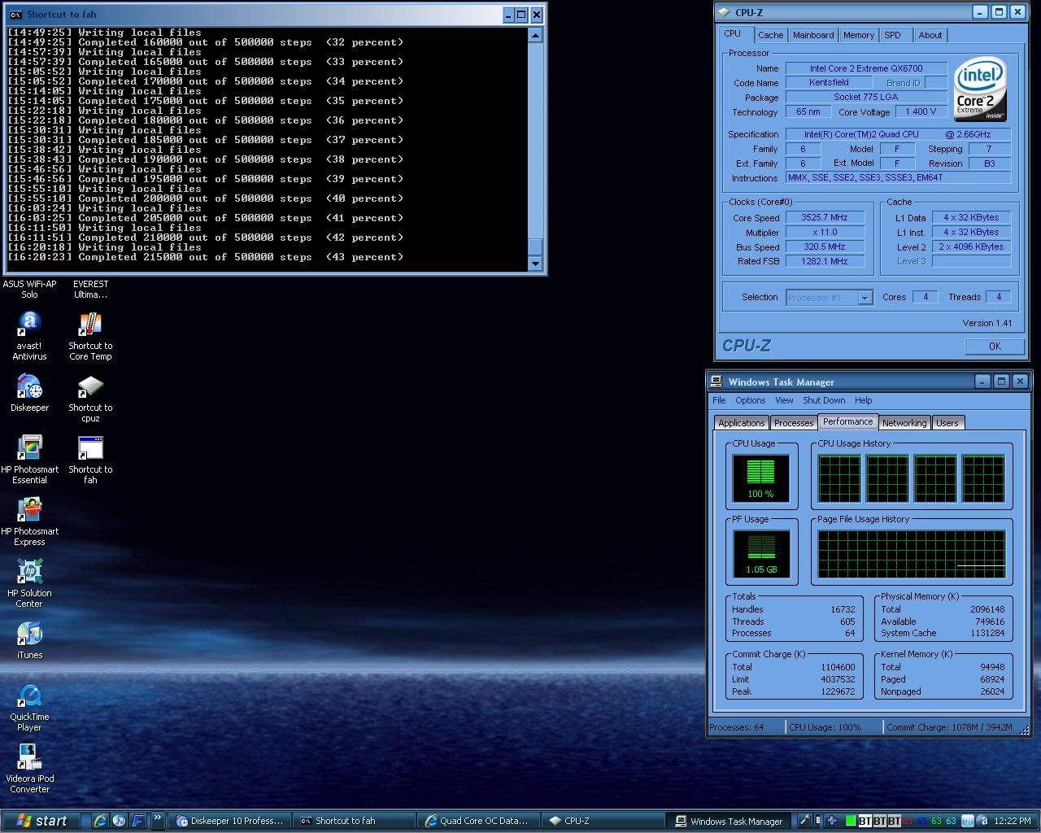Screen dimensions: 1041x833
Task: Click the blue cross tray icon
Action: tap(832, 821)
